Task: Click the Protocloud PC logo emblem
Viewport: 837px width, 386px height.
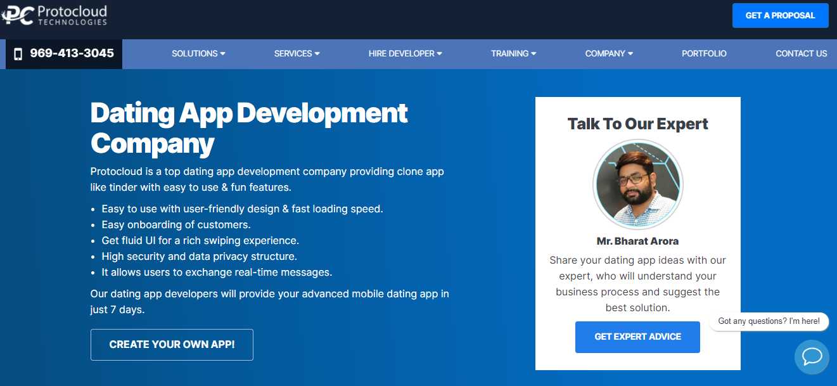Action: tap(18, 15)
